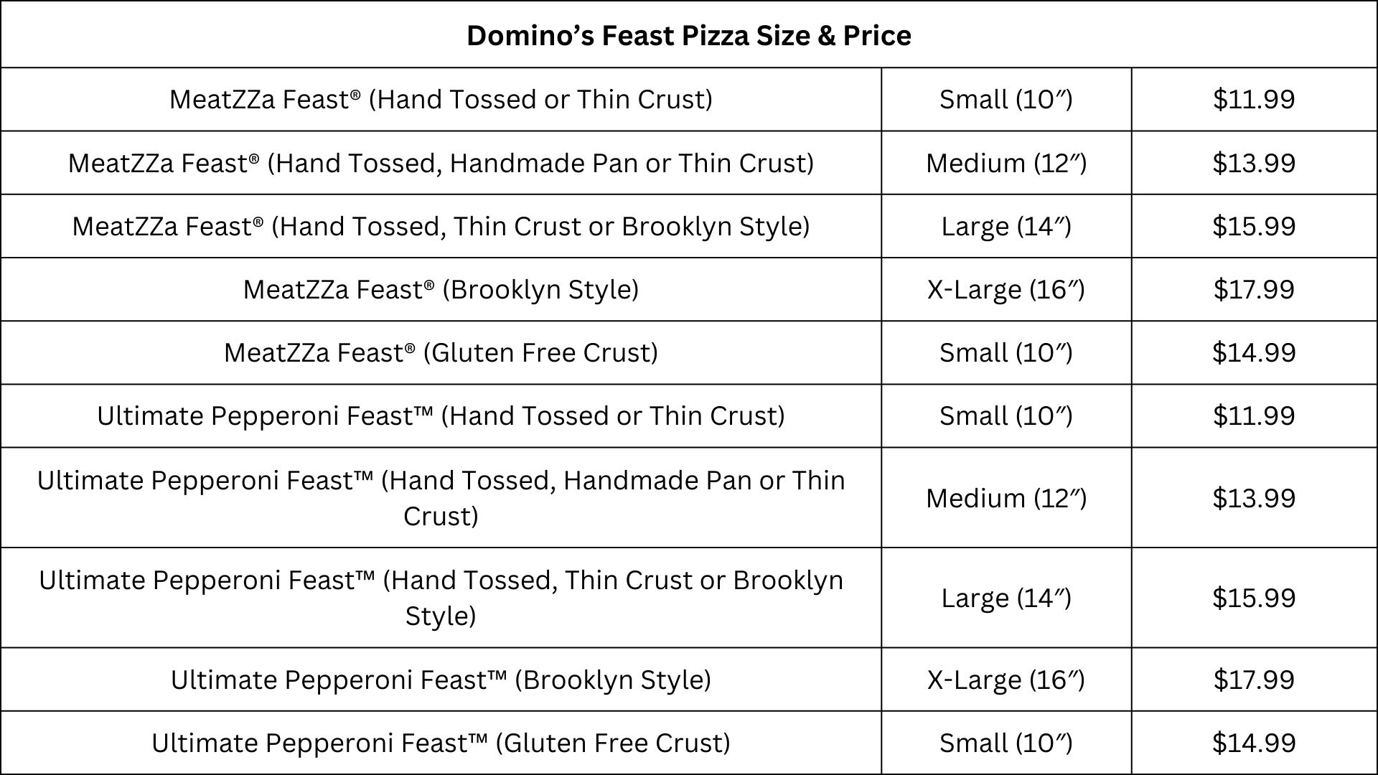Click the table title Domino's Feast Pizza Size & Price
Image resolution: width=1378 pixels, height=775 pixels.
[689, 35]
